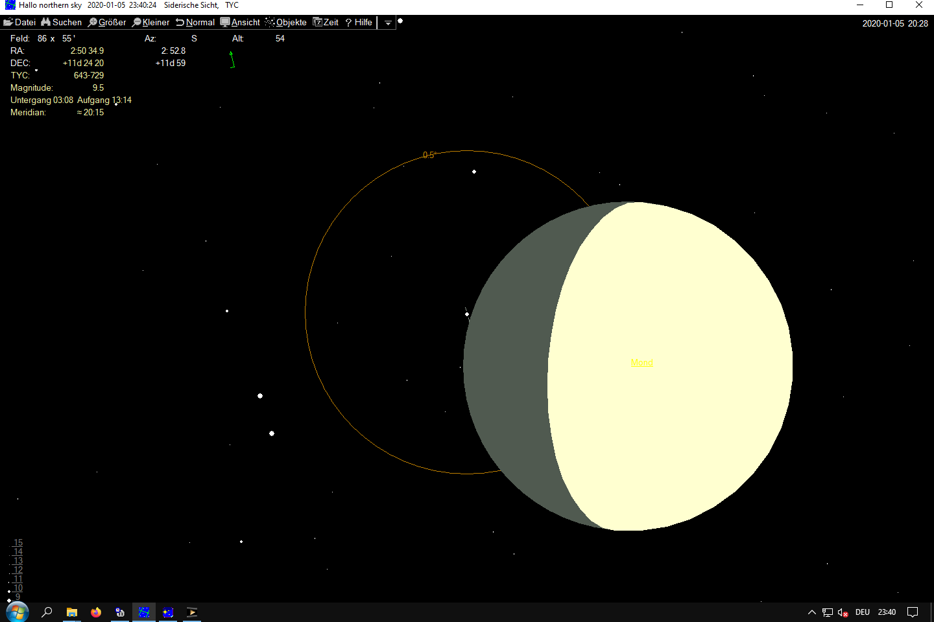This screenshot has height=622, width=934.
Task: Open the Zeit time settings
Action: pos(326,22)
